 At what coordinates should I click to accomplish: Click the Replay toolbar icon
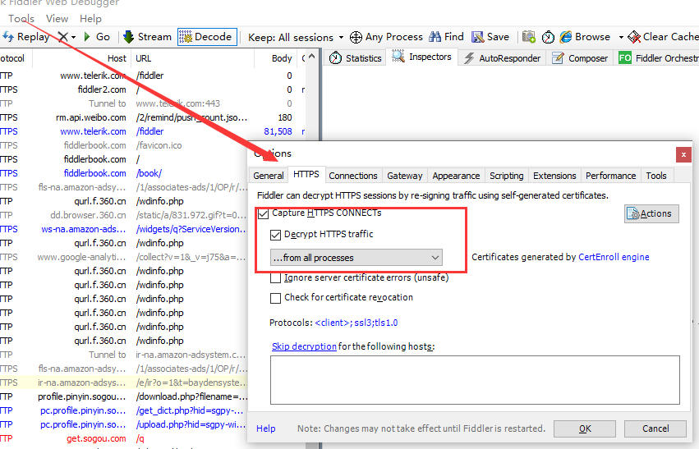click(8, 37)
